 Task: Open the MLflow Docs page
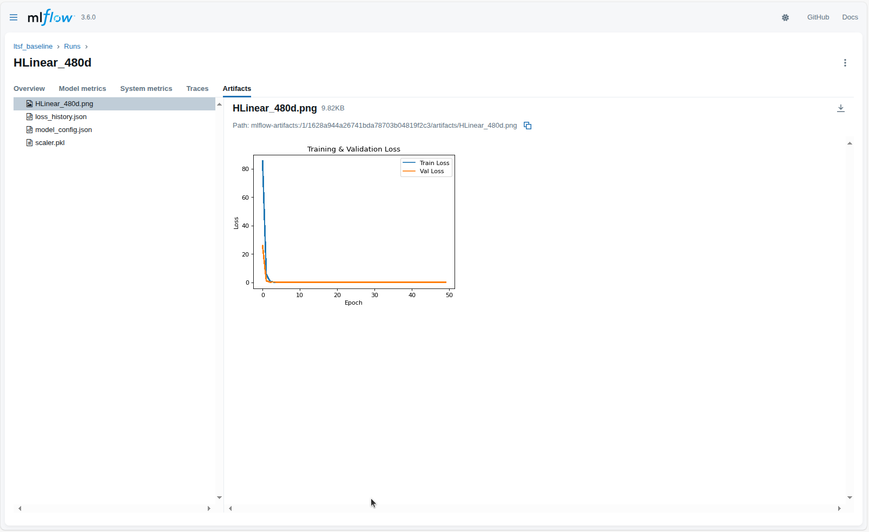click(x=850, y=17)
